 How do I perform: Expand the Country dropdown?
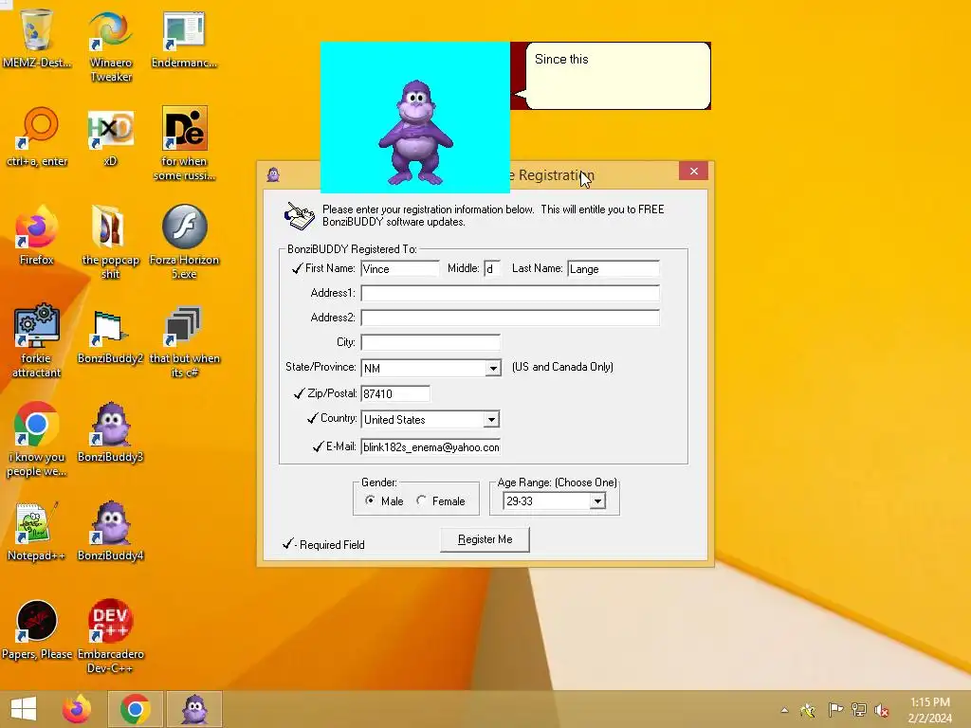tap(491, 419)
